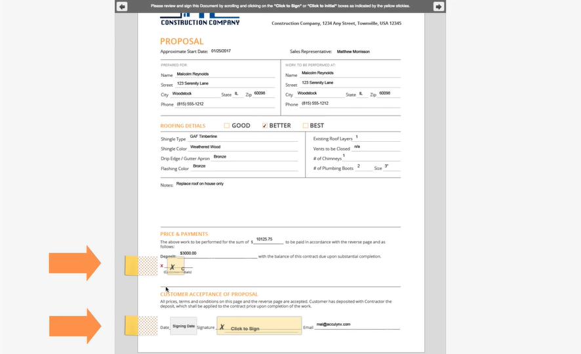Click the company address line at top
The height and width of the screenshot is (354, 581).
(336, 24)
